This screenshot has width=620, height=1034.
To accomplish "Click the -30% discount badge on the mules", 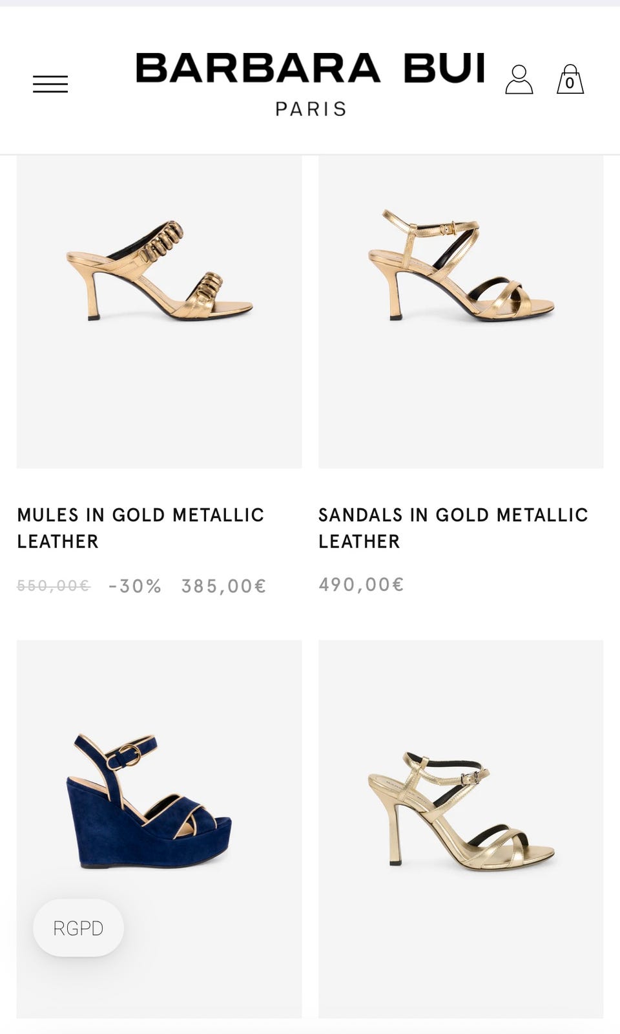I will click(x=134, y=587).
